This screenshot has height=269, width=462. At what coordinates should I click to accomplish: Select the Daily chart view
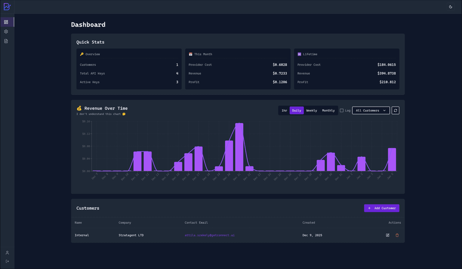[297, 110]
